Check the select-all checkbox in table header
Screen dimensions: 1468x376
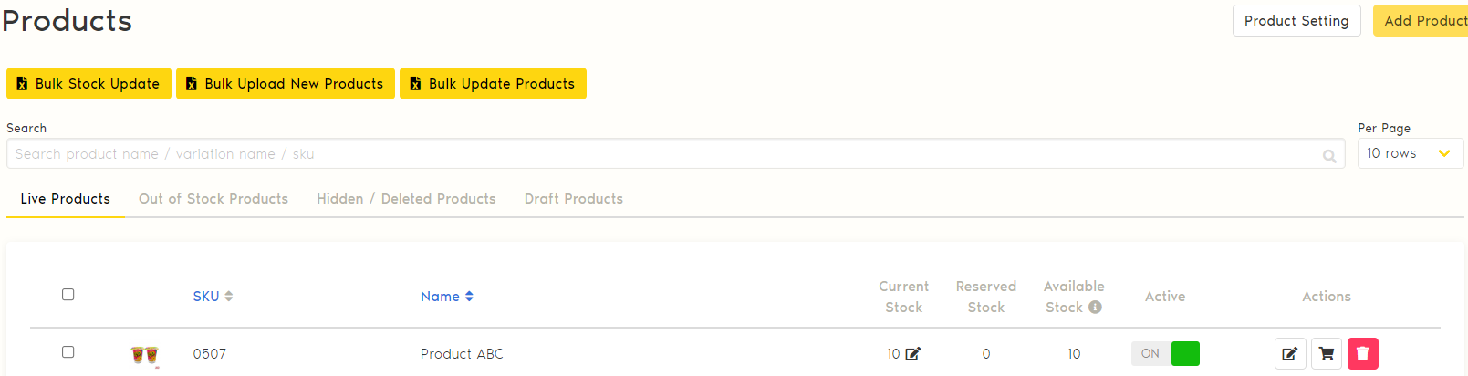[x=68, y=295]
